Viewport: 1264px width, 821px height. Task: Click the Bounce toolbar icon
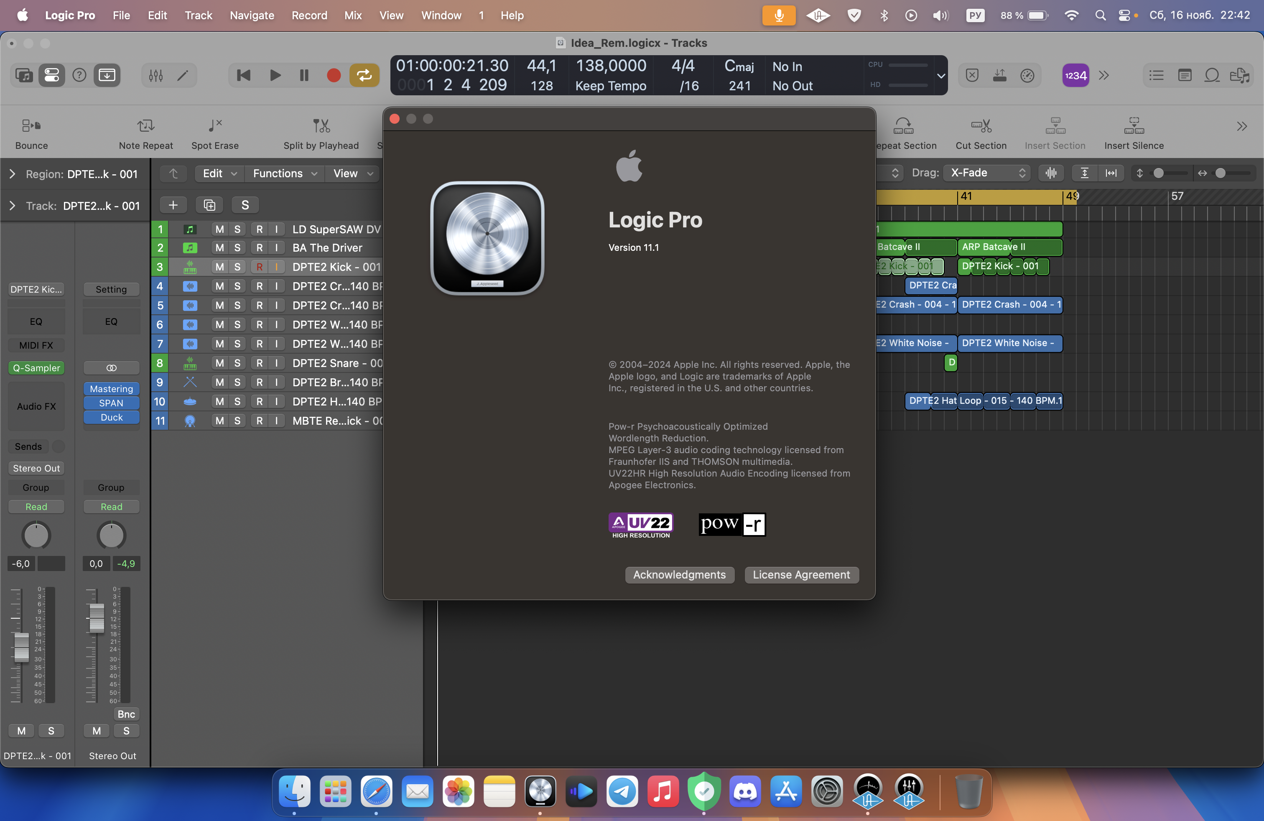[x=31, y=126]
